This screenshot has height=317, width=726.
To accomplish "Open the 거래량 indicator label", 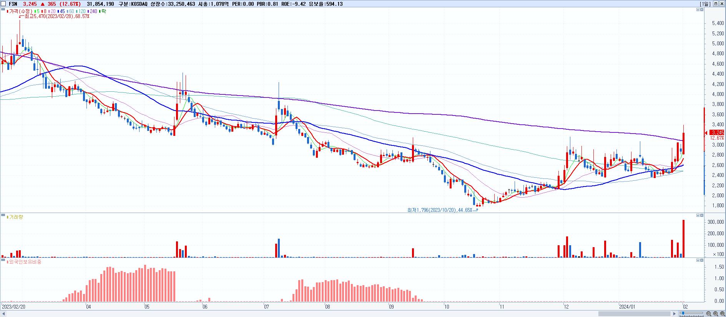I will (15, 217).
